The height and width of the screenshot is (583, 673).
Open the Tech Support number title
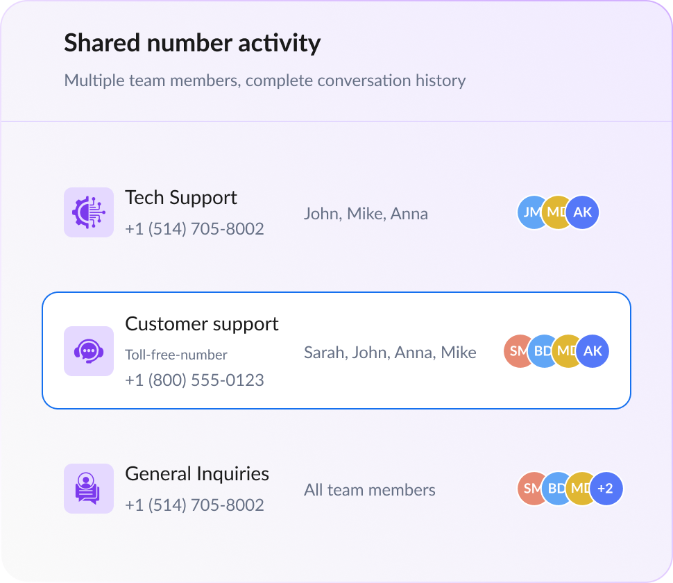[181, 198]
